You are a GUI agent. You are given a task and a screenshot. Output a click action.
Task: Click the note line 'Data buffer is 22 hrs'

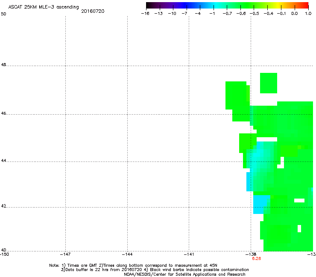point(87,270)
